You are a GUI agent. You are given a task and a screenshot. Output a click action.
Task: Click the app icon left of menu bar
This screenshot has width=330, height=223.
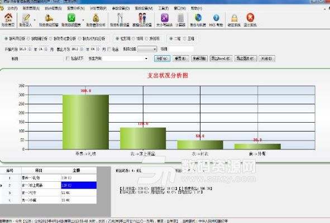tap(2, 8)
